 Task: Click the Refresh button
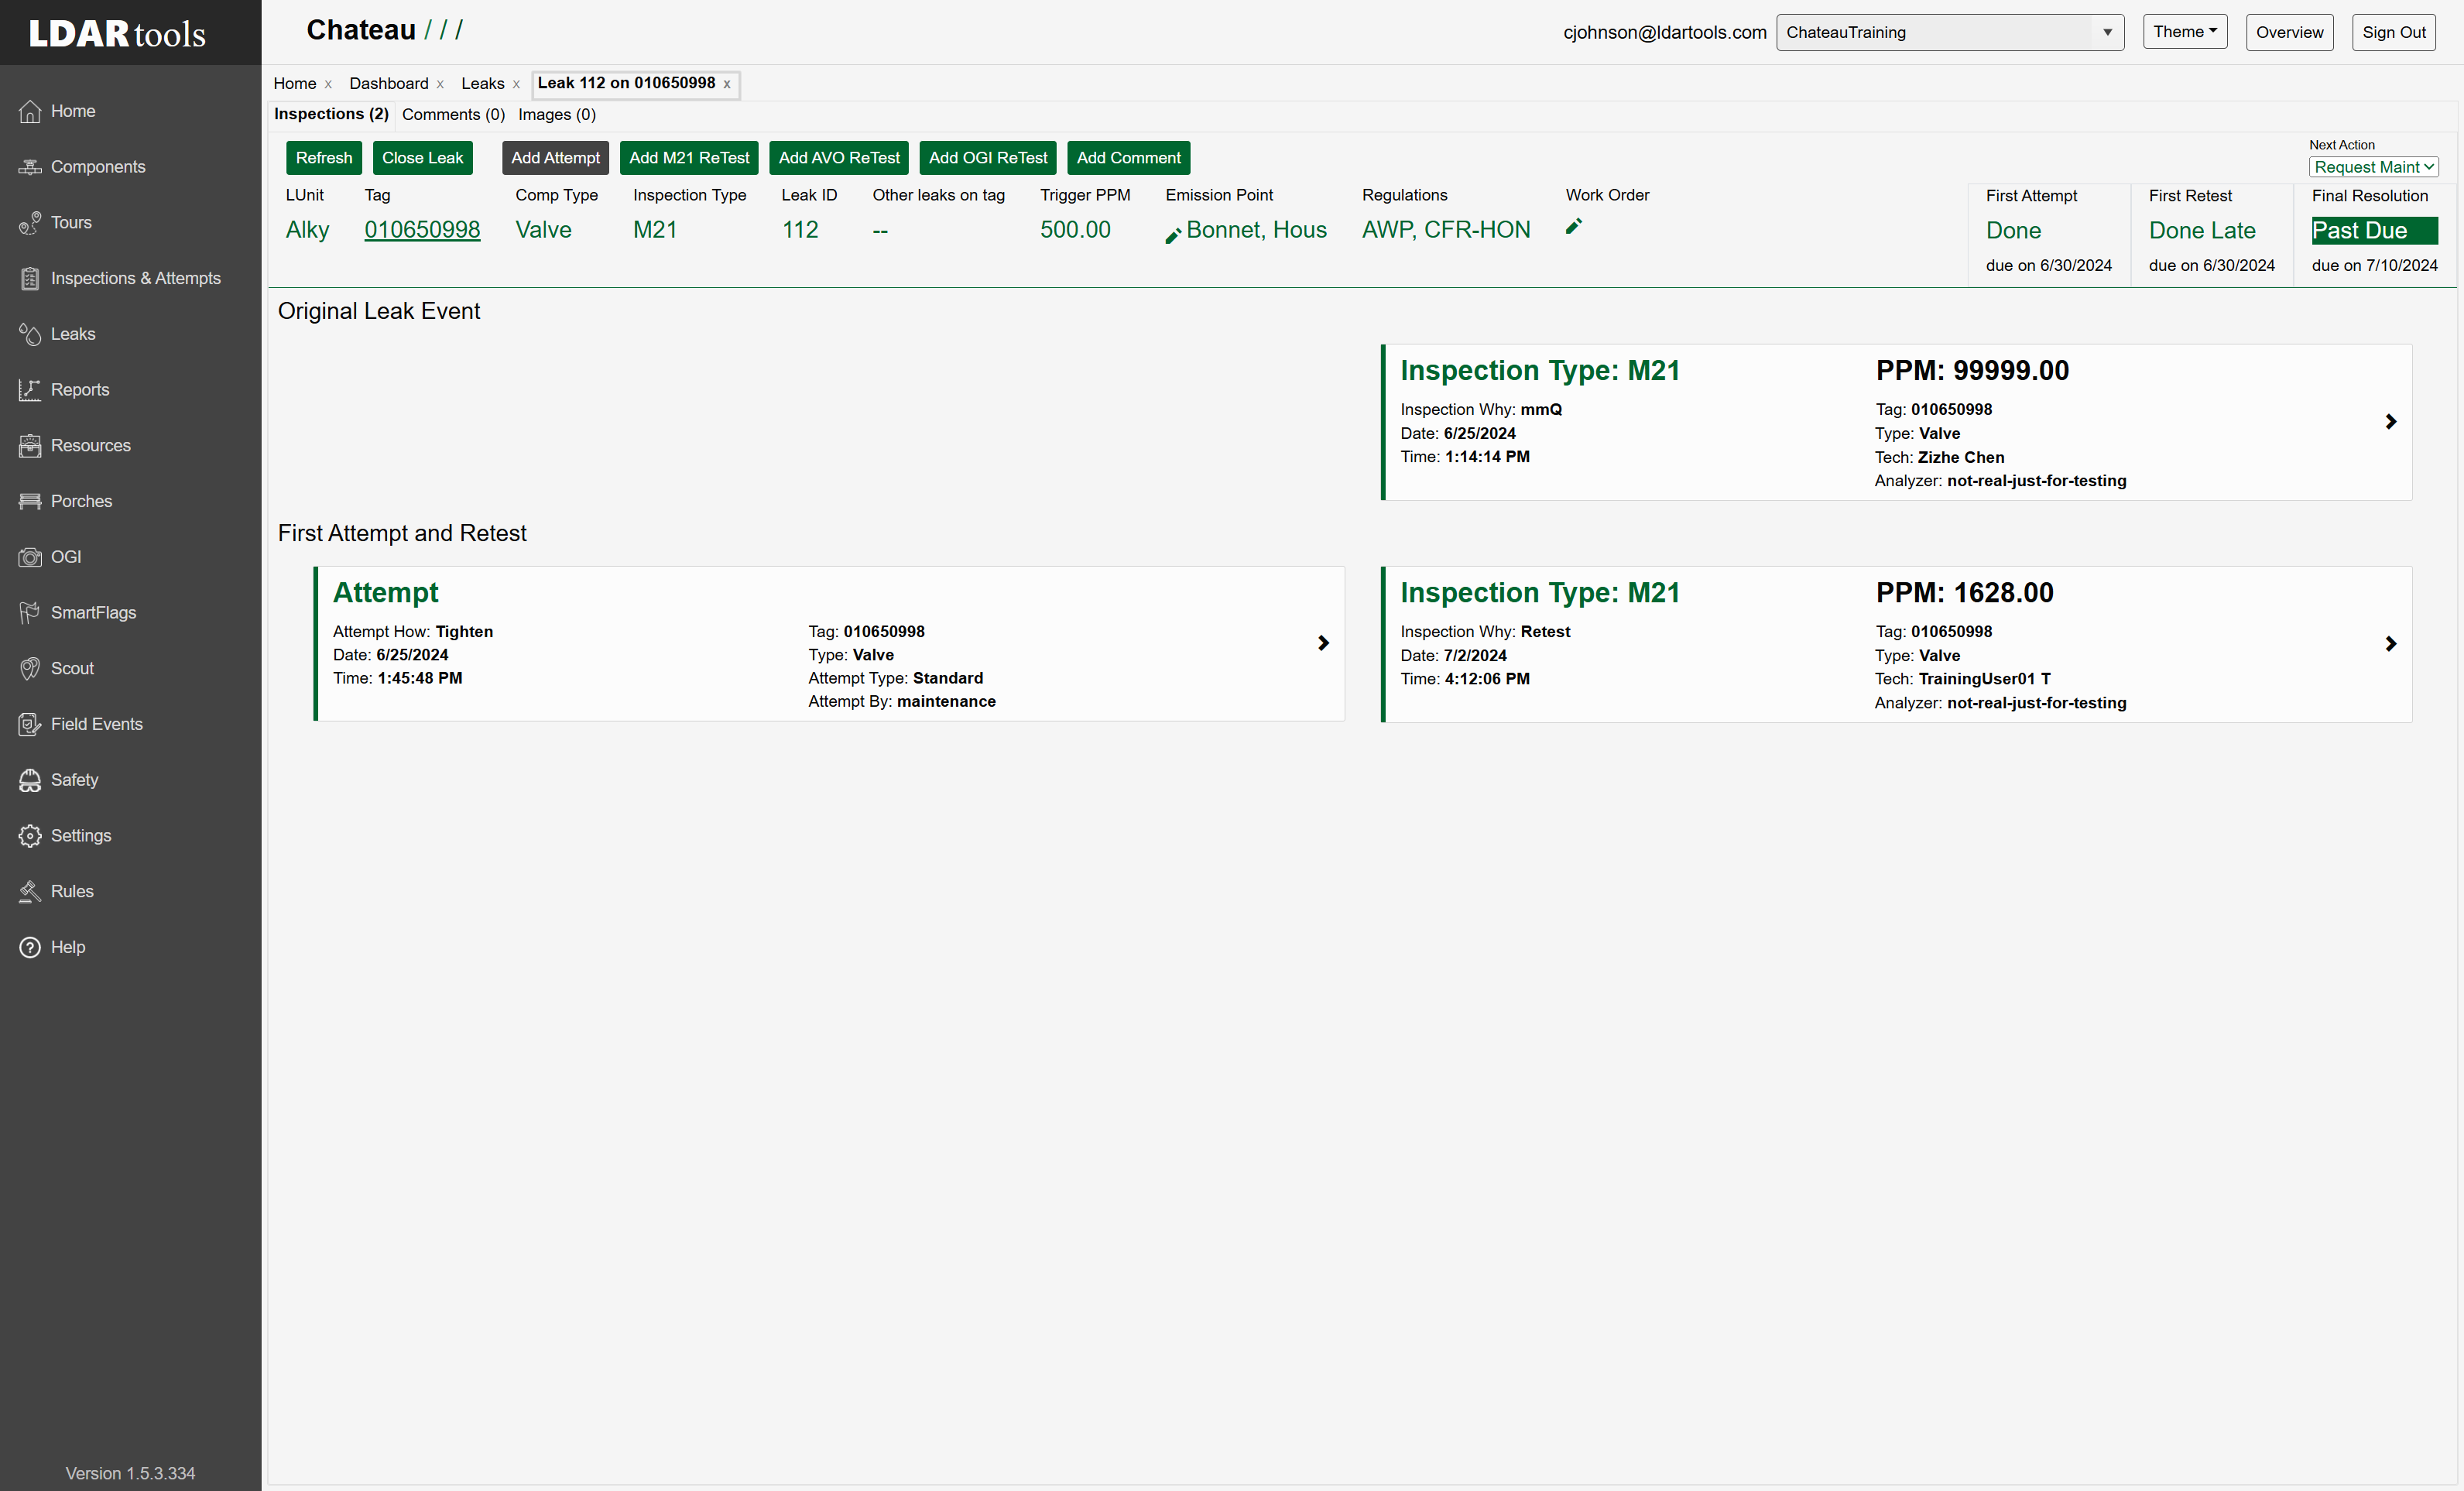[324, 158]
